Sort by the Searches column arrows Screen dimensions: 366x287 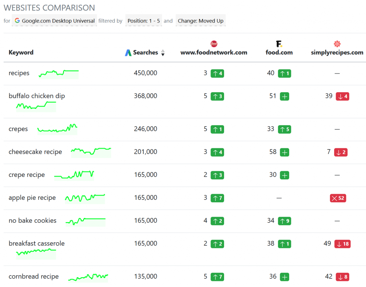click(163, 53)
